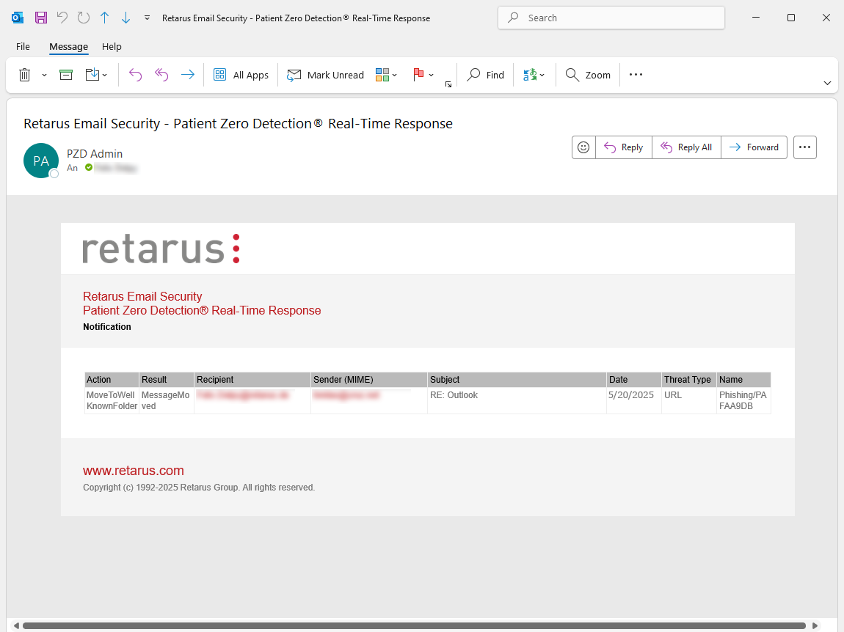Mark the message as Unread
Screen dimensions: 844x632
point(325,75)
